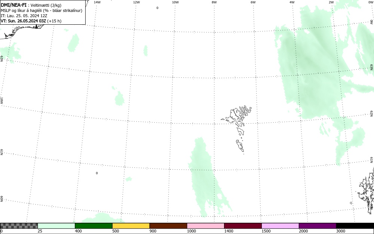The width and height of the screenshot is (374, 234).
Task: Click the 4W longitude label
Action: coord(292,2)
